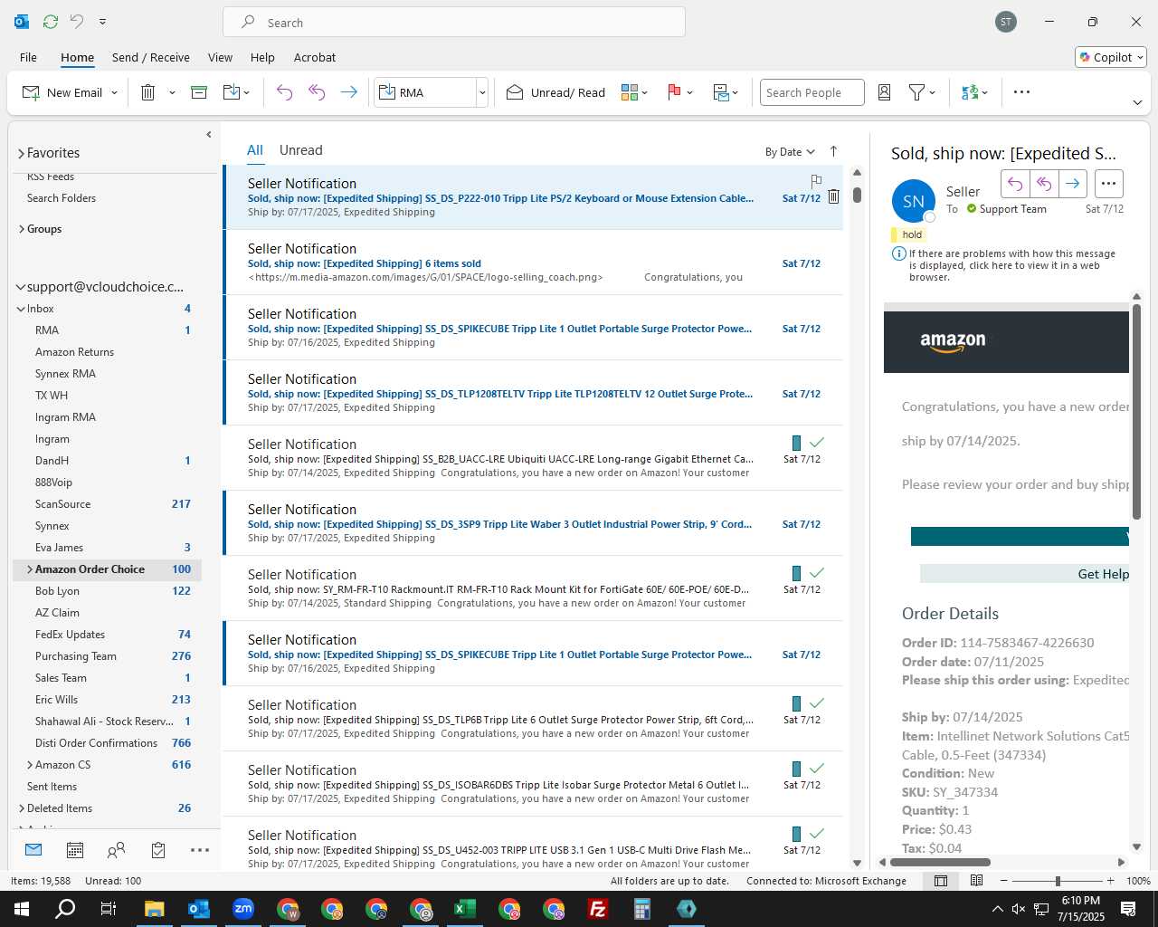Expand the ribbon using the chevron

click(x=1137, y=102)
